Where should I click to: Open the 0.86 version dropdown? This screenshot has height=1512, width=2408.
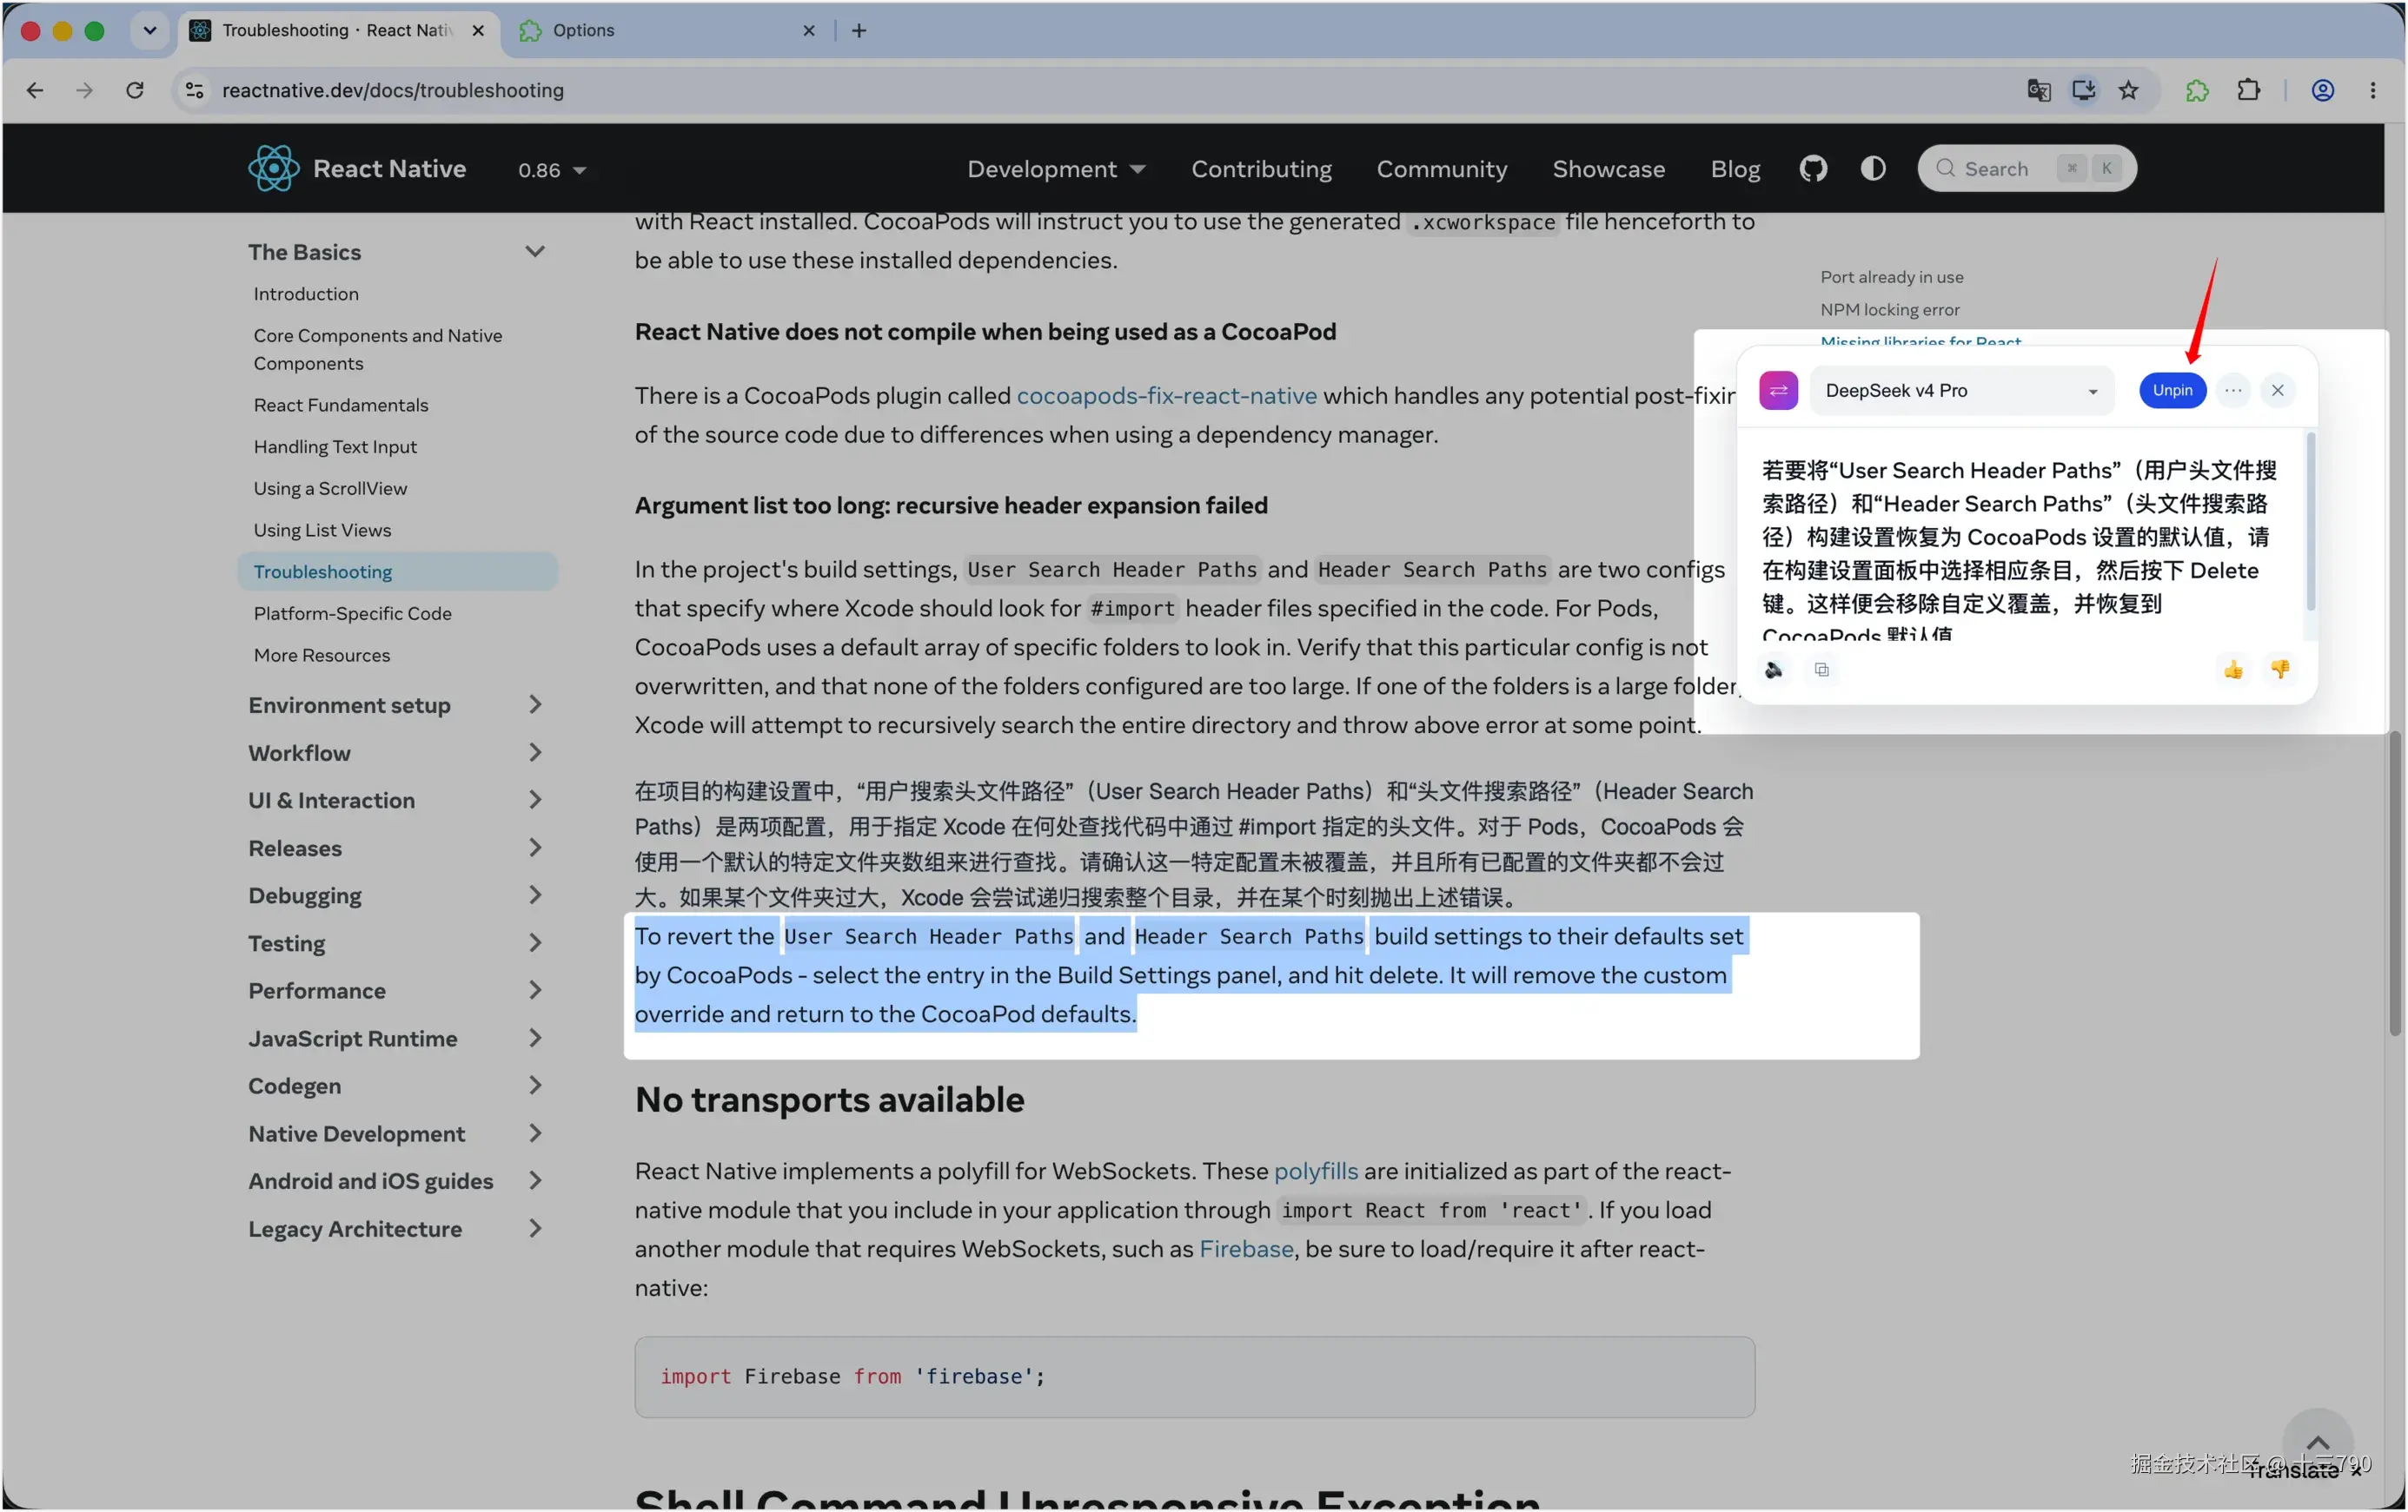click(552, 170)
